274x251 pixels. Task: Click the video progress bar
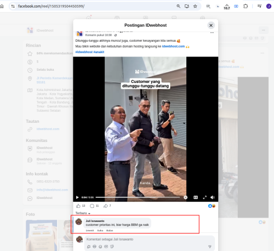point(138,197)
